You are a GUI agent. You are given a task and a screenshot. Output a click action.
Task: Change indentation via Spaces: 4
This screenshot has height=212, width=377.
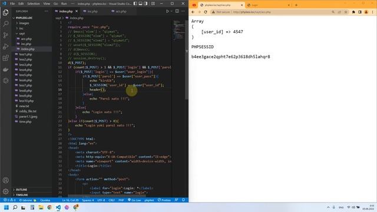tap(88, 200)
